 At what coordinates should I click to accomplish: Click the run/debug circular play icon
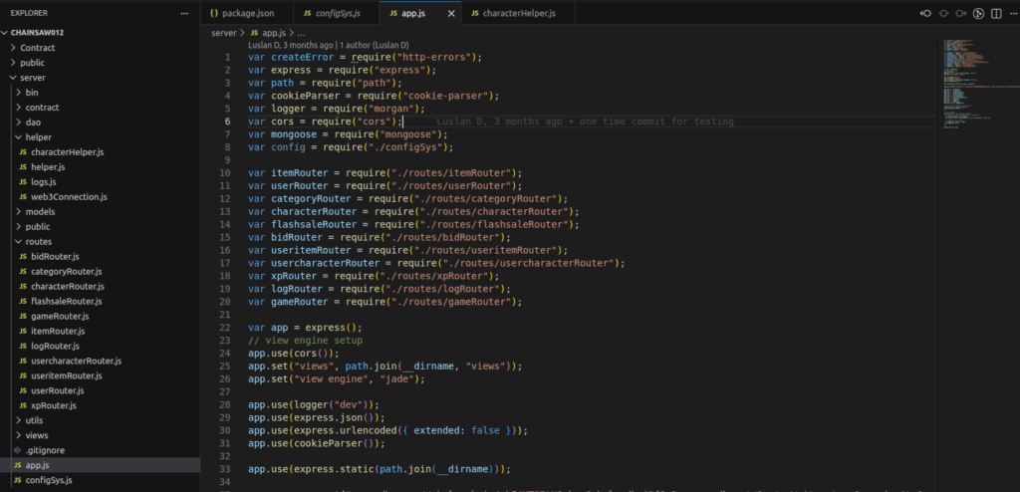point(979,13)
